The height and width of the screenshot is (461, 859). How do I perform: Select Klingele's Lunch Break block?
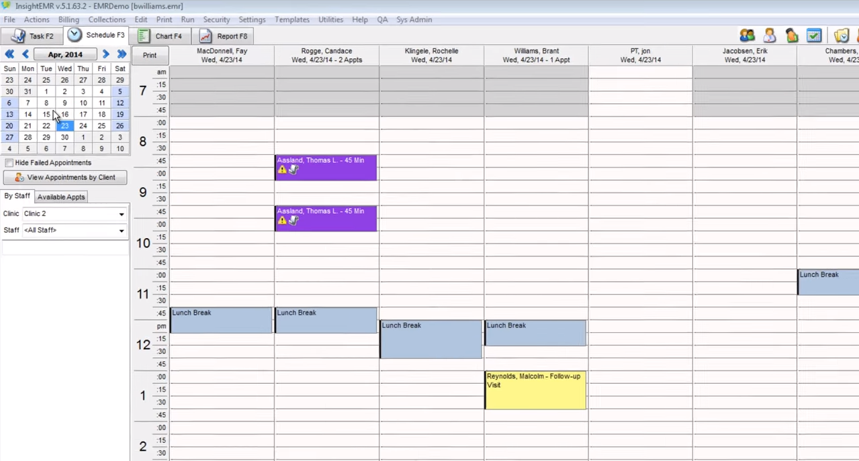click(x=431, y=339)
